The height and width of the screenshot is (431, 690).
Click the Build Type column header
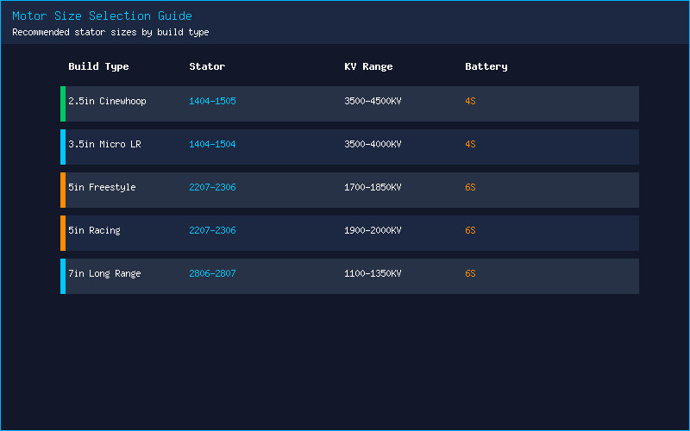coord(98,67)
